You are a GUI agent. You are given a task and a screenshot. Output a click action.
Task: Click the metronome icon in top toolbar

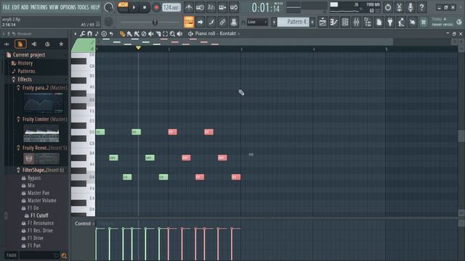click(x=189, y=7)
